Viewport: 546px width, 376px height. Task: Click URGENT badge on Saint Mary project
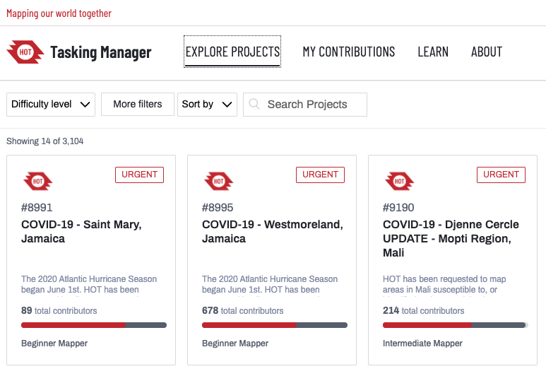[139, 175]
